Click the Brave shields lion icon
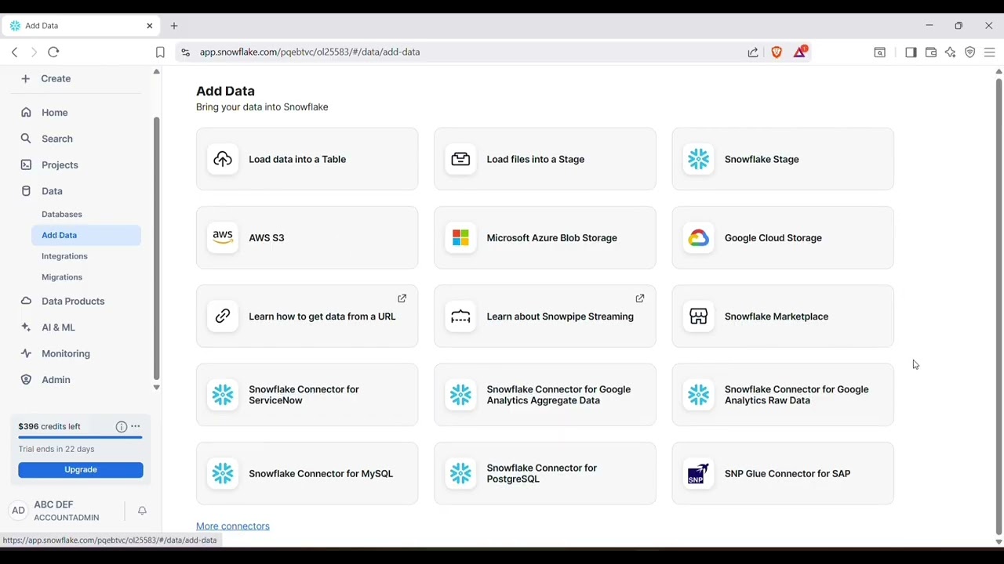The image size is (1004, 564). (777, 52)
